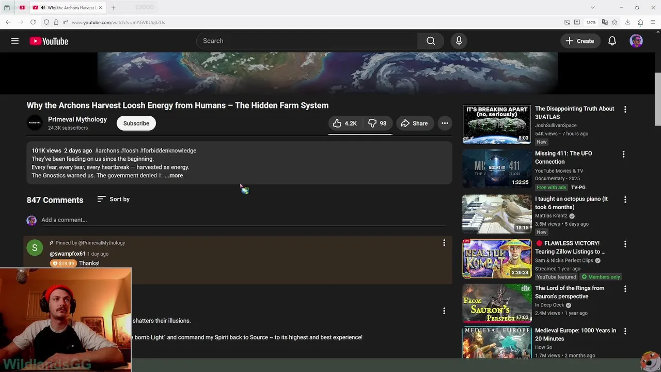Click the $19.99 Super Thanks badge

[x=63, y=263]
